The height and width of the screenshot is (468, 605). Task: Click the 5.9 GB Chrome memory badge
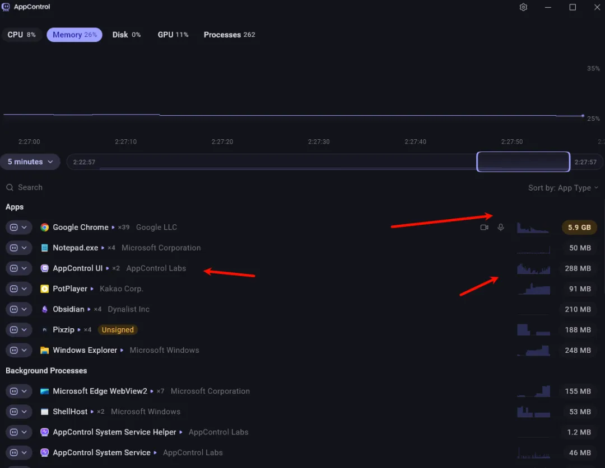pyautogui.click(x=579, y=227)
